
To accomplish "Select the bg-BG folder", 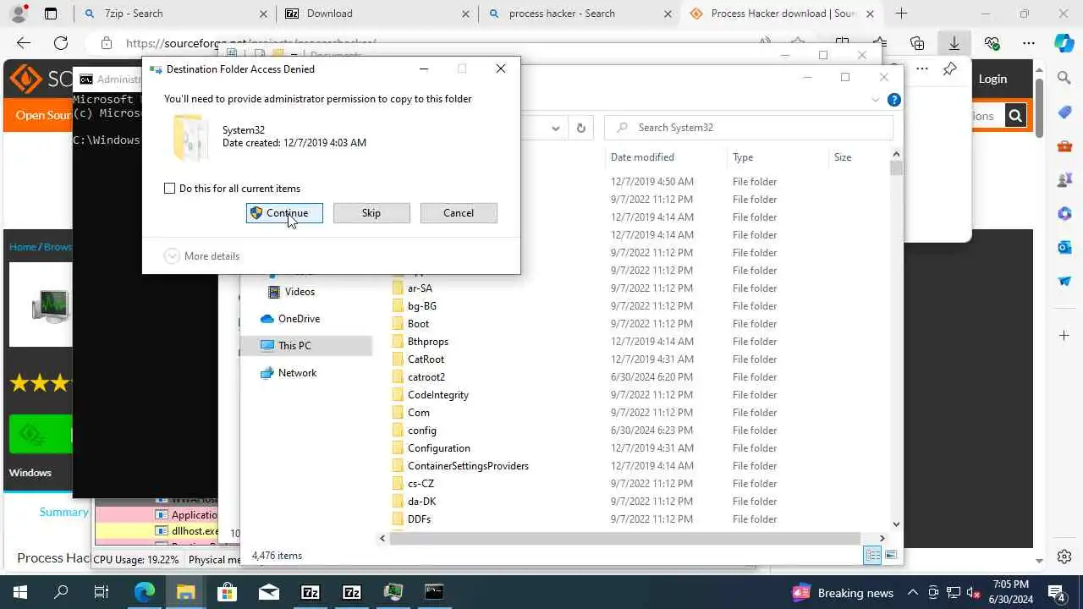I will tap(421, 306).
